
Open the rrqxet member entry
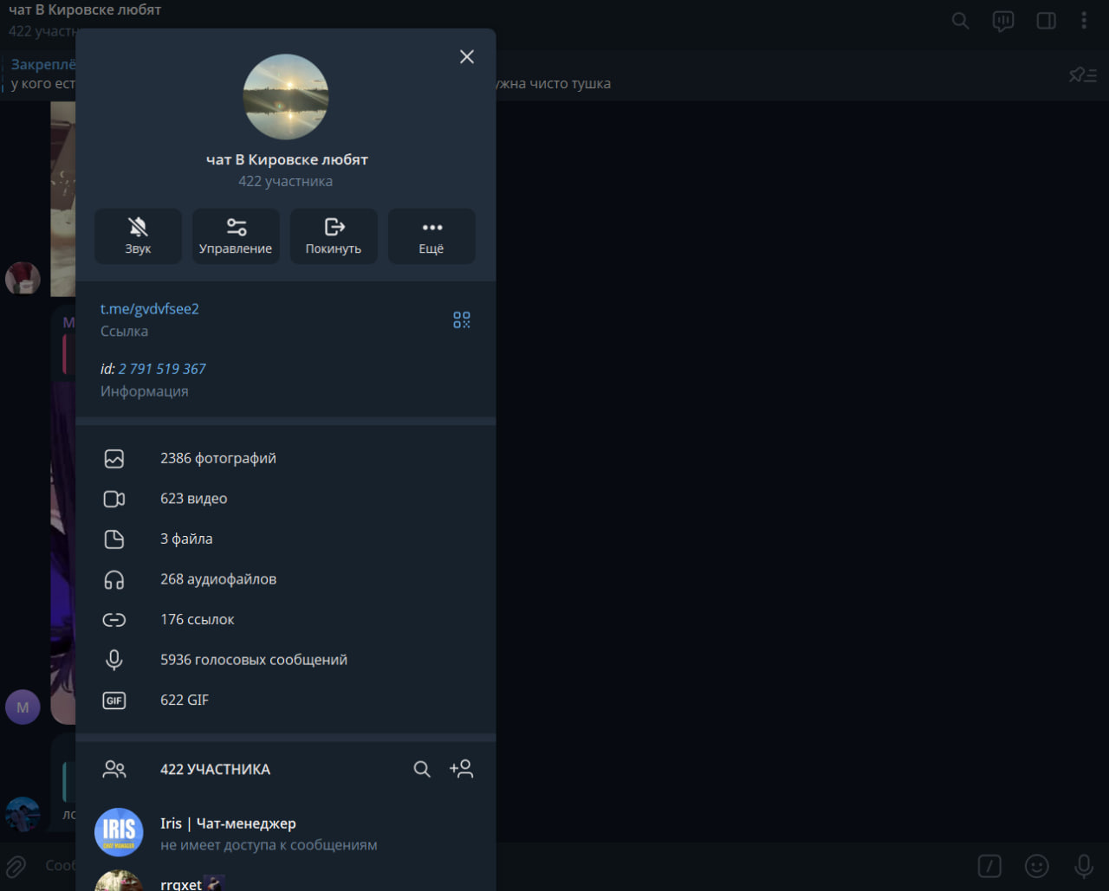click(x=286, y=880)
